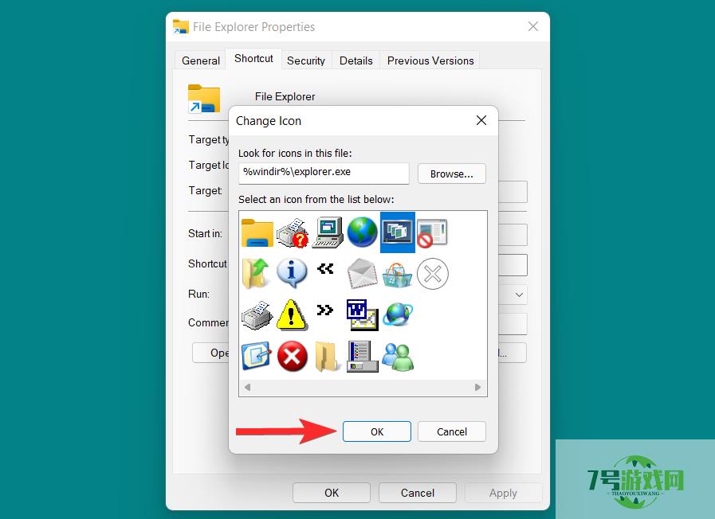Image resolution: width=715 pixels, height=519 pixels.
Task: Choose the old desktop computer icon
Action: pos(328,232)
